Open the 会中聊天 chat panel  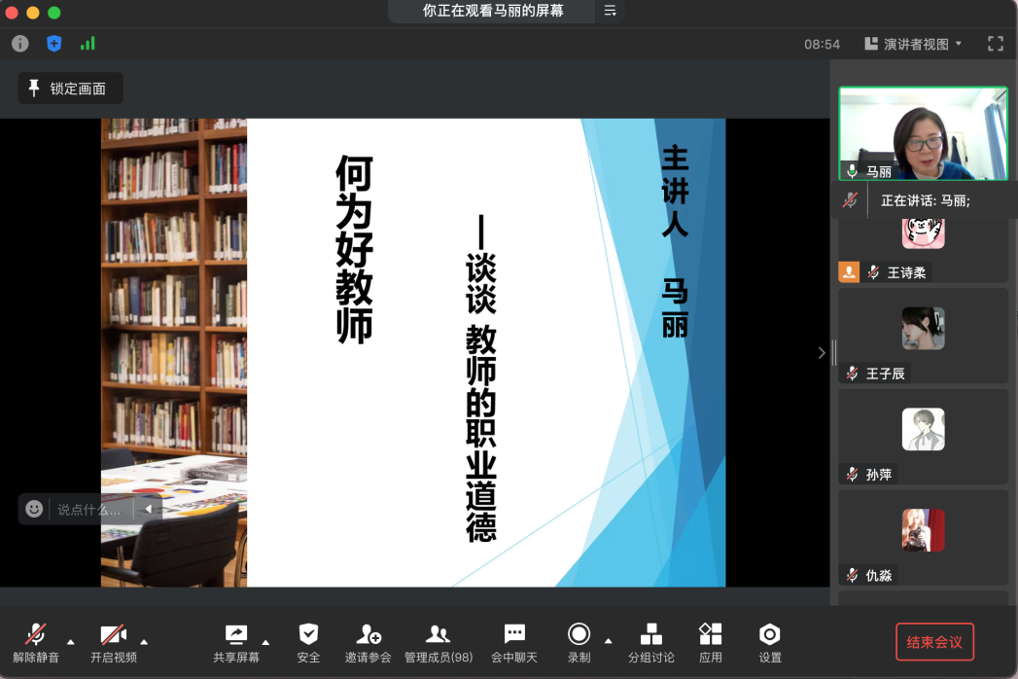514,643
